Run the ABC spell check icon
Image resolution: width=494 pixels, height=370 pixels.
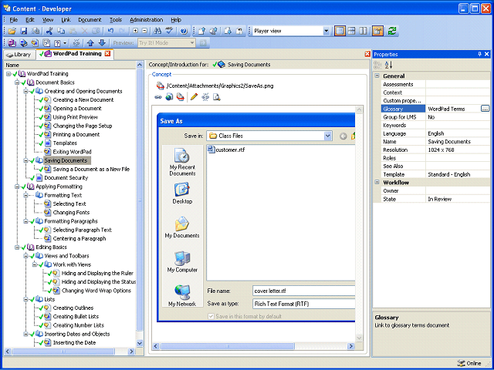(x=169, y=31)
